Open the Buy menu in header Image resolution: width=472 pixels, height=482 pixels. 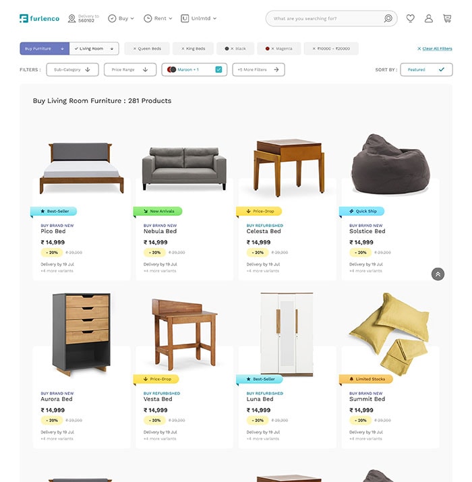pyautogui.click(x=121, y=18)
